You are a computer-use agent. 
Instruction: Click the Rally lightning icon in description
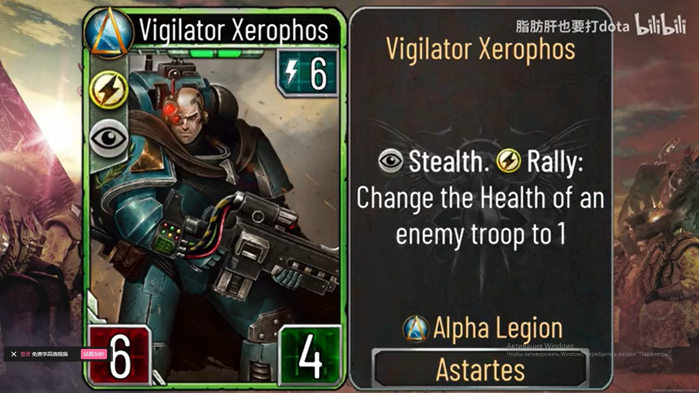click(x=509, y=161)
